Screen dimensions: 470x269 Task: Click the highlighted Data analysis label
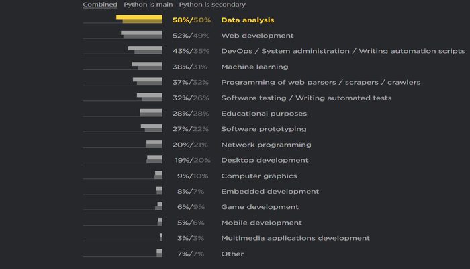coord(247,20)
